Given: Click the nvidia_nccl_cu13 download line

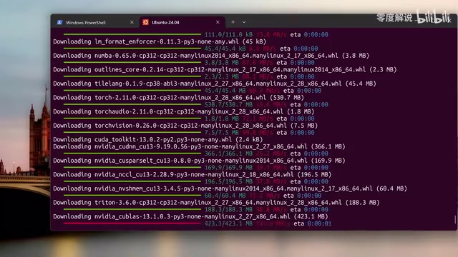Looking at the screenshot, I should point(193,174).
